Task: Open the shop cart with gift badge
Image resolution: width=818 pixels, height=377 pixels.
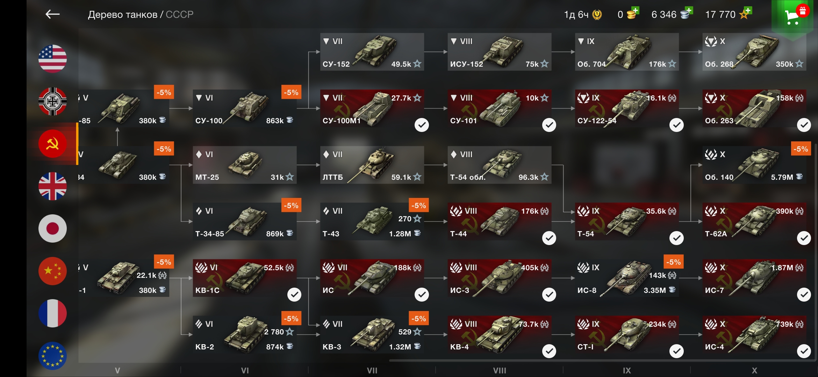Action: 794,16
